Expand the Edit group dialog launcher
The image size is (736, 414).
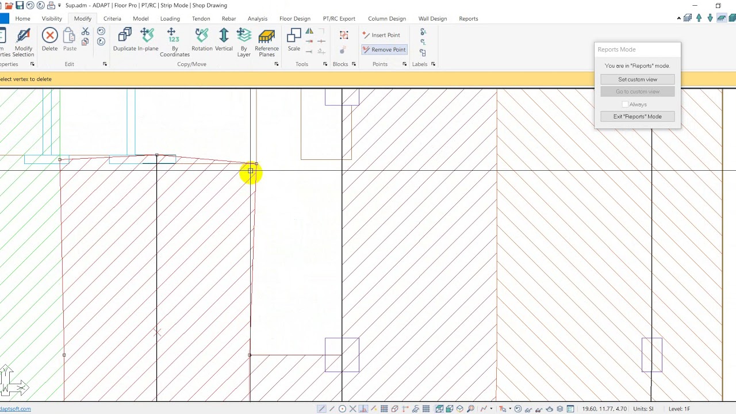[105, 64]
